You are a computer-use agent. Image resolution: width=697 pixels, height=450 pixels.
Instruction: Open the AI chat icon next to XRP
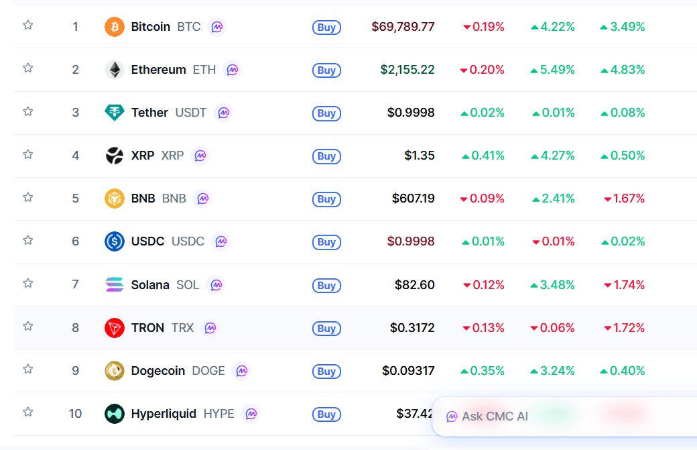[x=200, y=156]
